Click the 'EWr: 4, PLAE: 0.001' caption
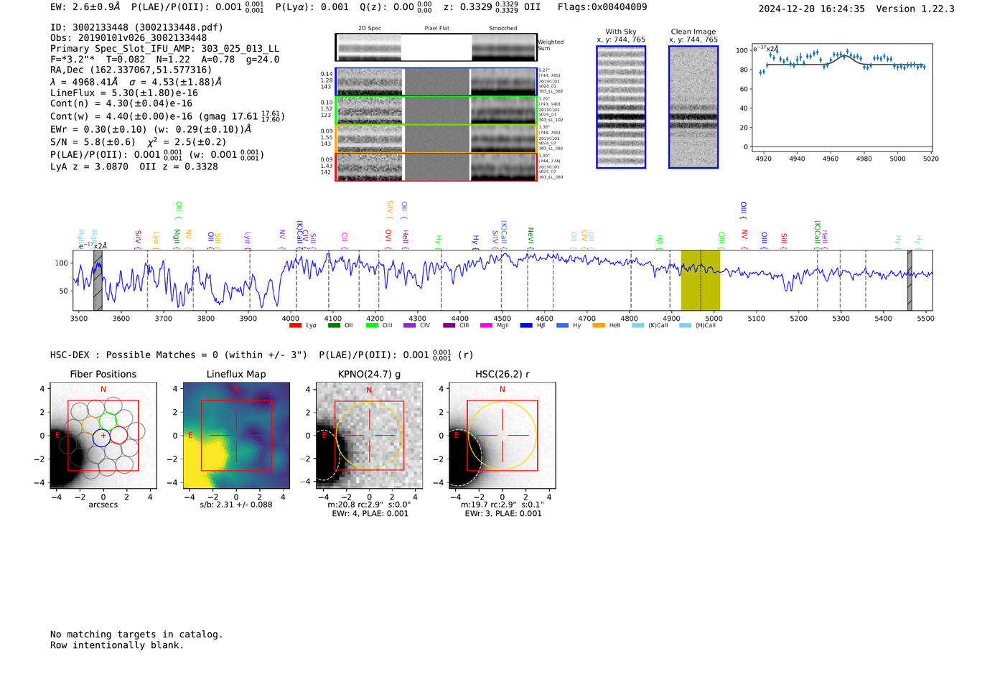The width and height of the screenshot is (1005, 684). (370, 514)
